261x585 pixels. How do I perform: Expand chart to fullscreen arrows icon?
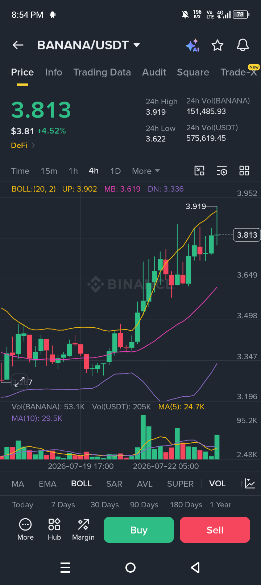point(20,381)
